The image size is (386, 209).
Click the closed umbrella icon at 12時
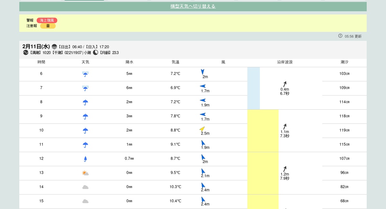coord(85,159)
